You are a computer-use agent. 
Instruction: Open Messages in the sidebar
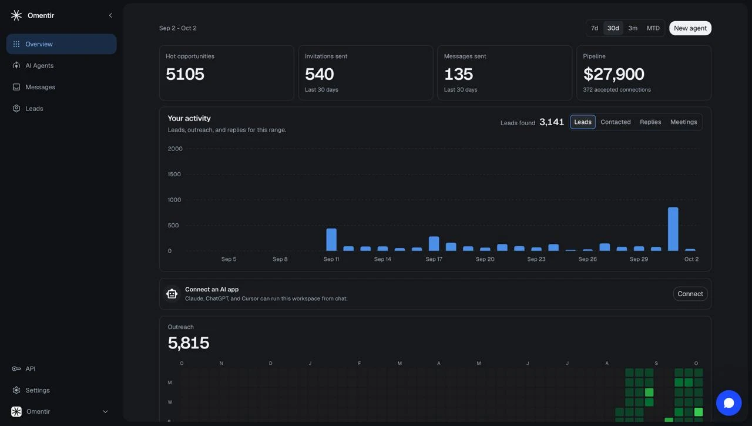coord(61,87)
